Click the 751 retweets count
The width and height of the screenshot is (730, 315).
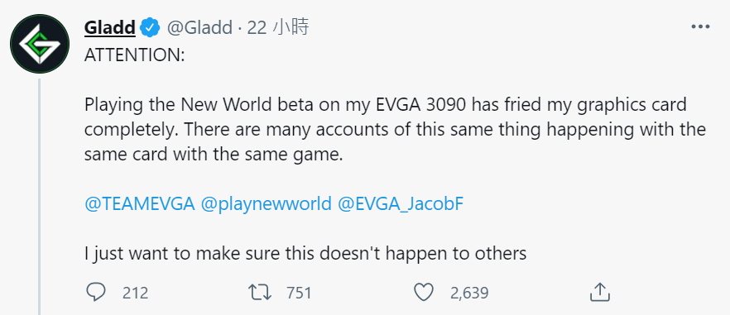pyautogui.click(x=299, y=294)
